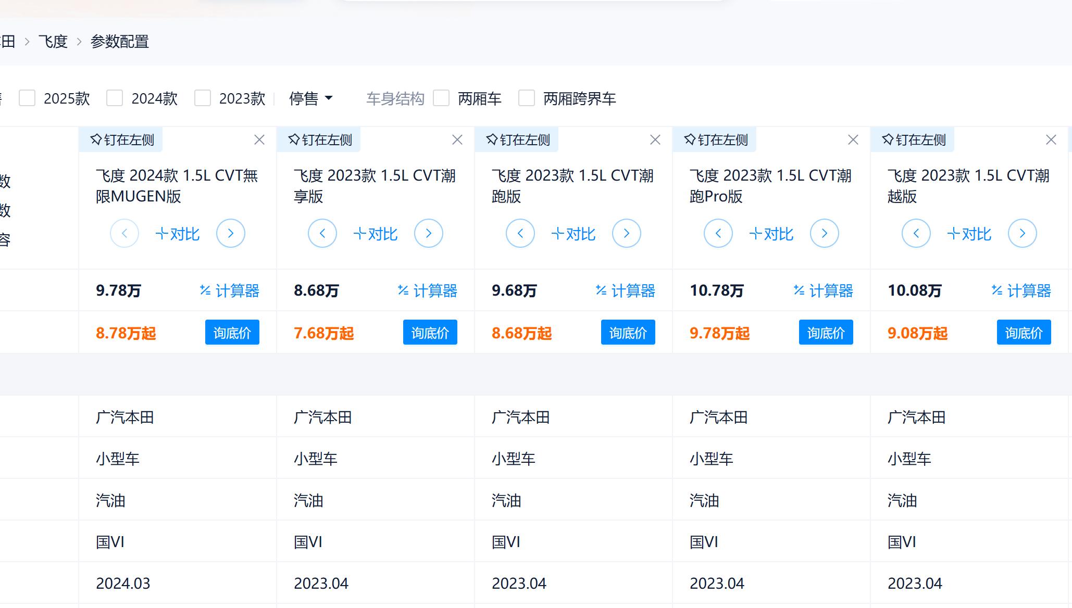Remove the 潮享版 column with its X
This screenshot has width=1072, height=608.
[x=457, y=139]
